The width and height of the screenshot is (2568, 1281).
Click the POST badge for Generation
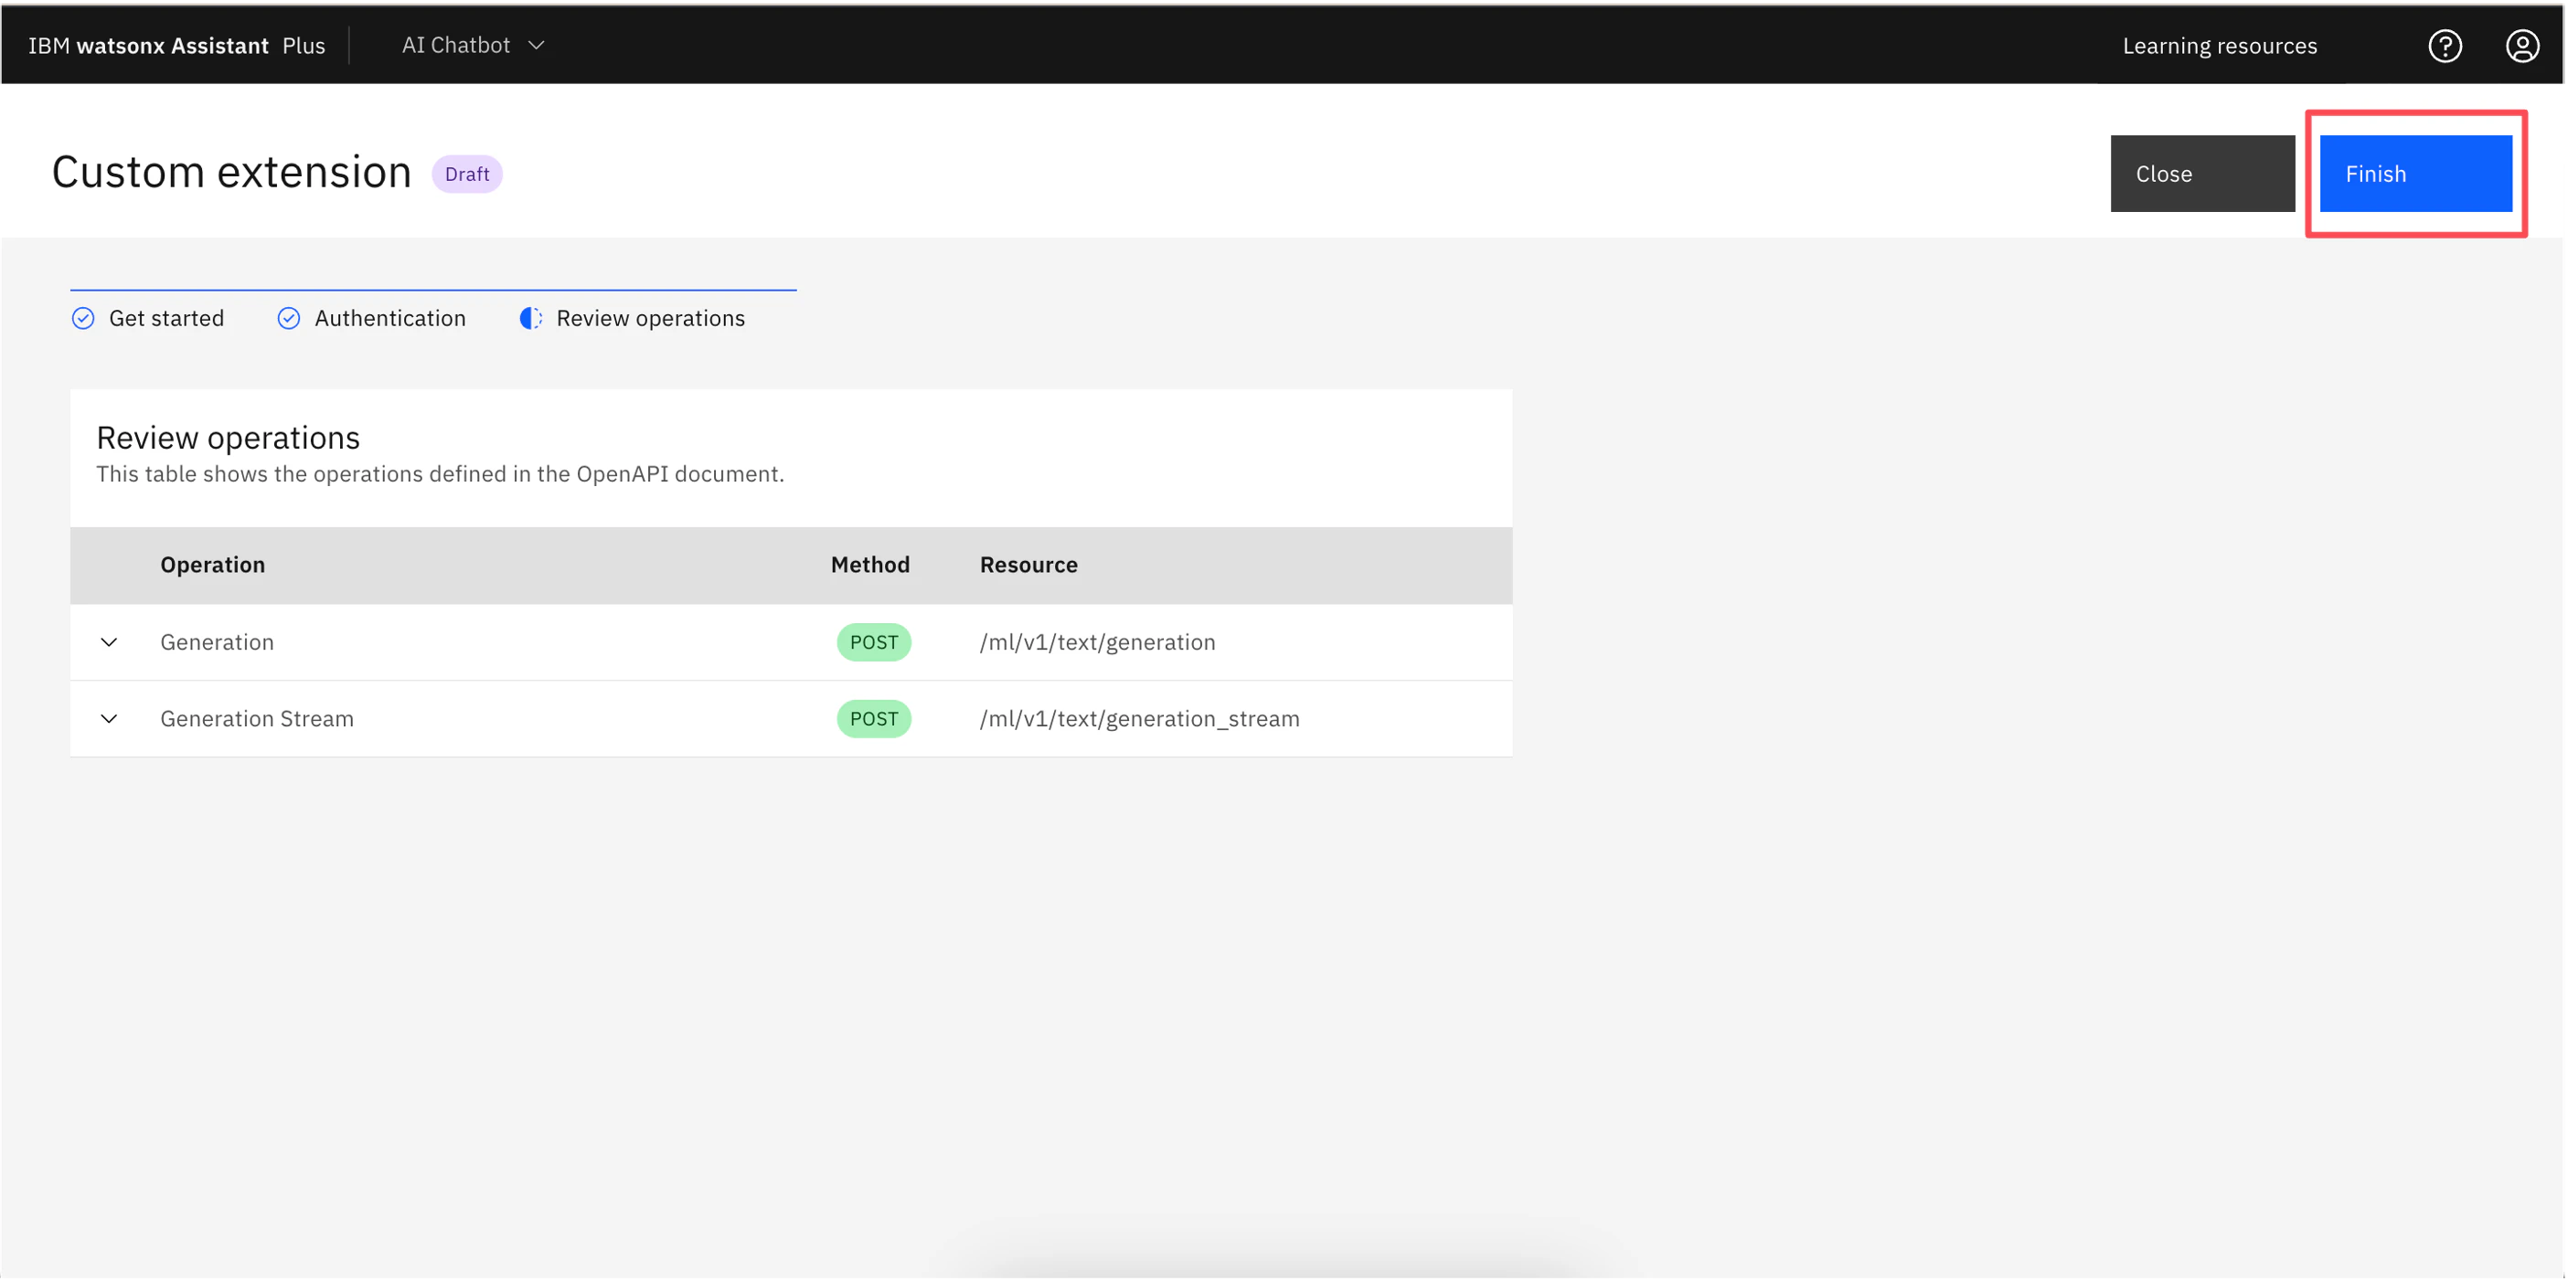(x=873, y=642)
